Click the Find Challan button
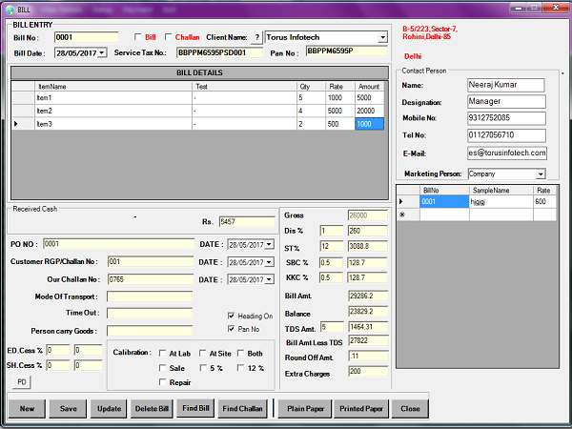This screenshot has height=429, width=572. 242,409
